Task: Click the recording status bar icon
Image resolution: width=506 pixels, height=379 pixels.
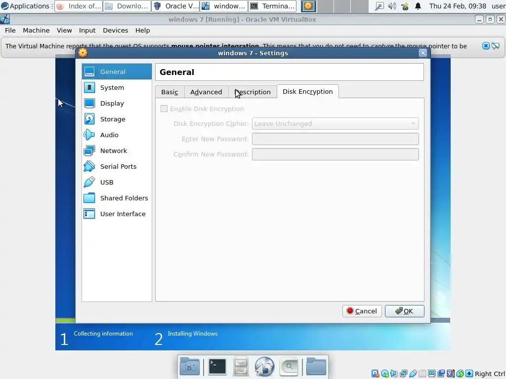Action: [441, 374]
